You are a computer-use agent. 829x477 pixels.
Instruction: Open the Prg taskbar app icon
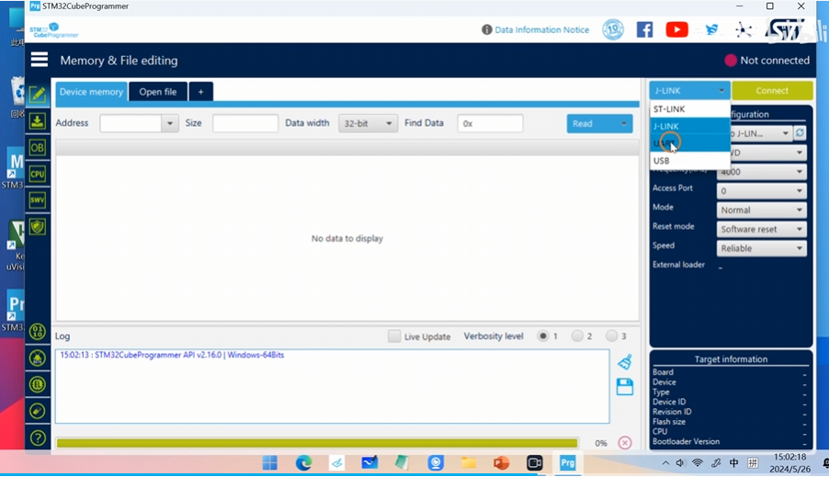[567, 463]
